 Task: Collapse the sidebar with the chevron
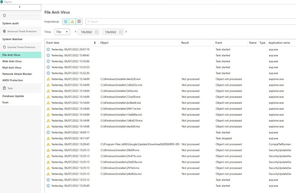(20, 7)
